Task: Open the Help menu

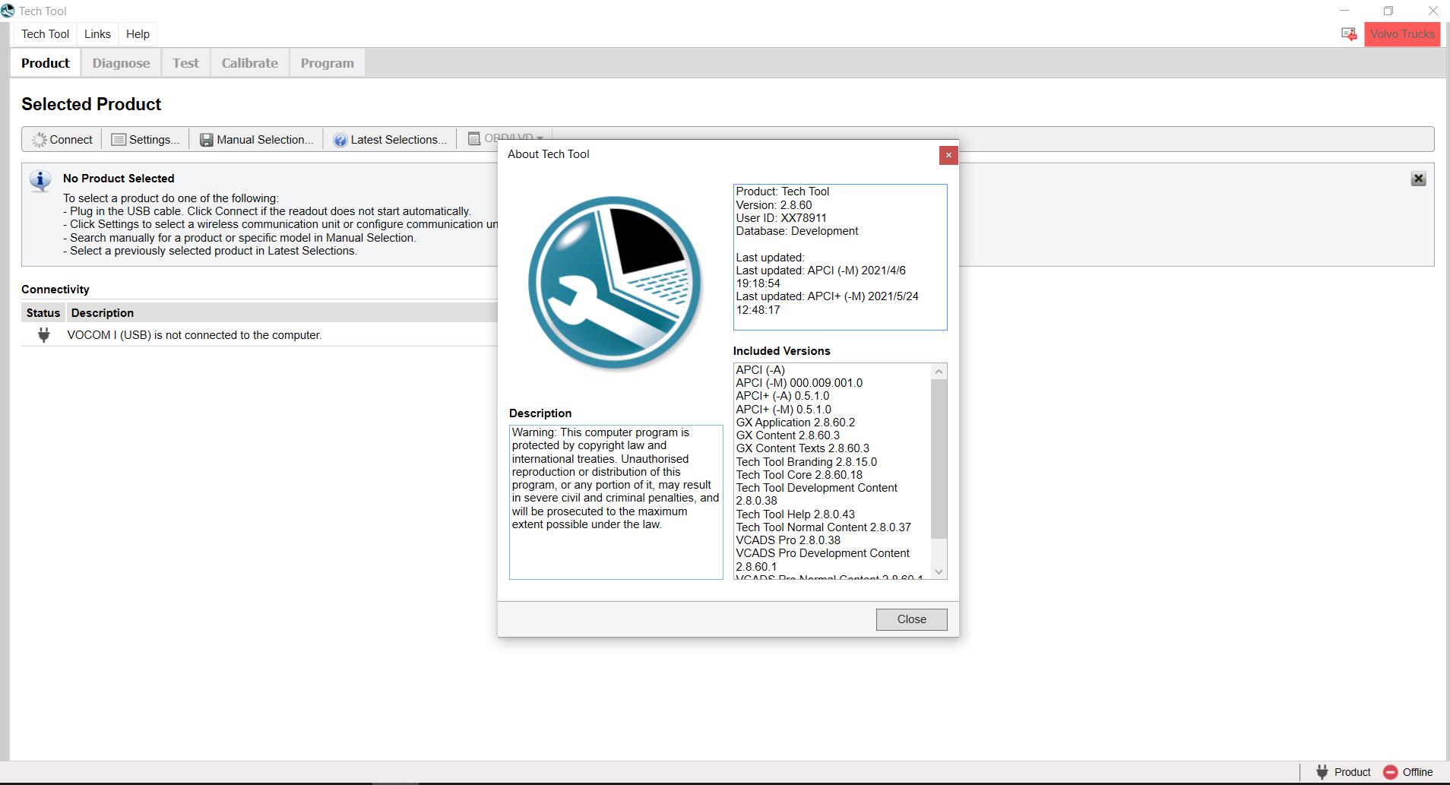Action: pos(138,33)
